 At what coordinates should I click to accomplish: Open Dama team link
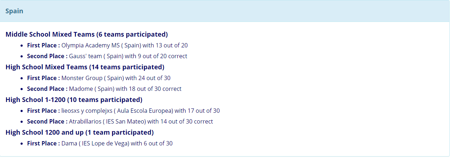coord(70,144)
